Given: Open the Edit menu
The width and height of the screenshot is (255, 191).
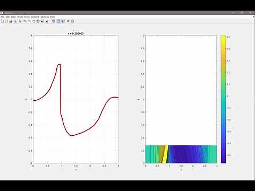Looking at the screenshot, I should click(x=7, y=17).
